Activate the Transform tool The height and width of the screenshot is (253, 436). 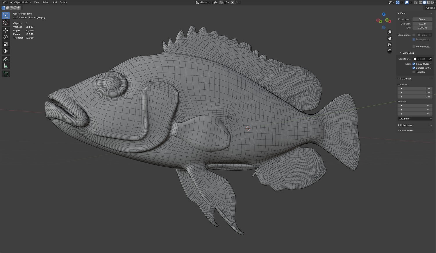[6, 51]
